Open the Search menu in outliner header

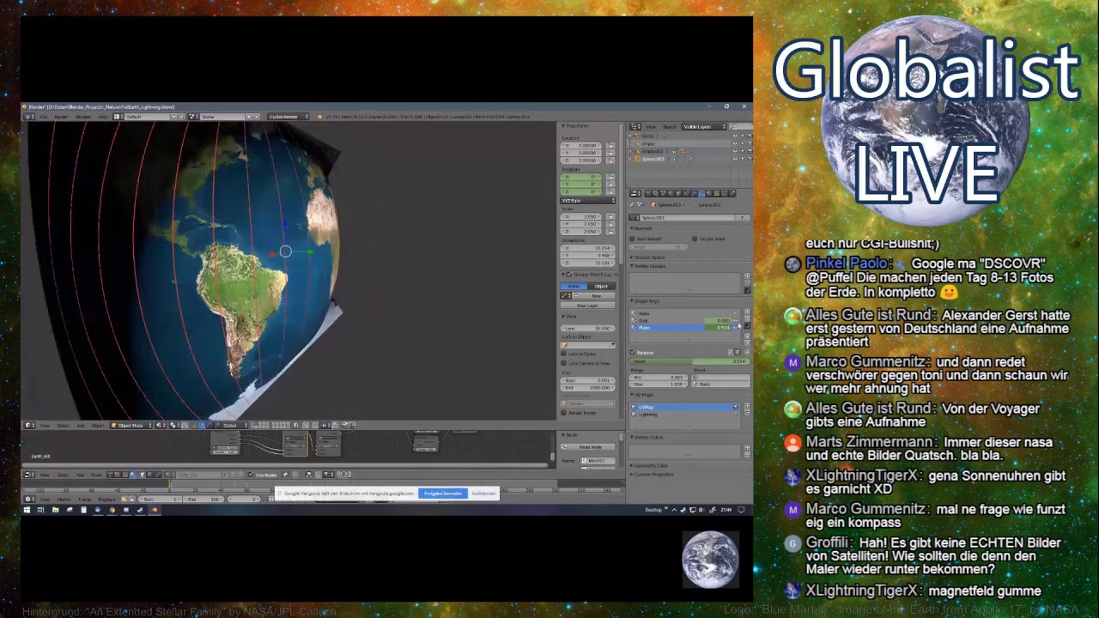click(670, 126)
